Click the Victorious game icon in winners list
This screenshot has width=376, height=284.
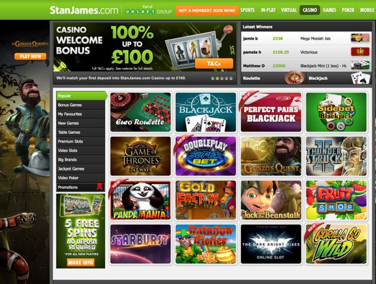[x=360, y=52]
